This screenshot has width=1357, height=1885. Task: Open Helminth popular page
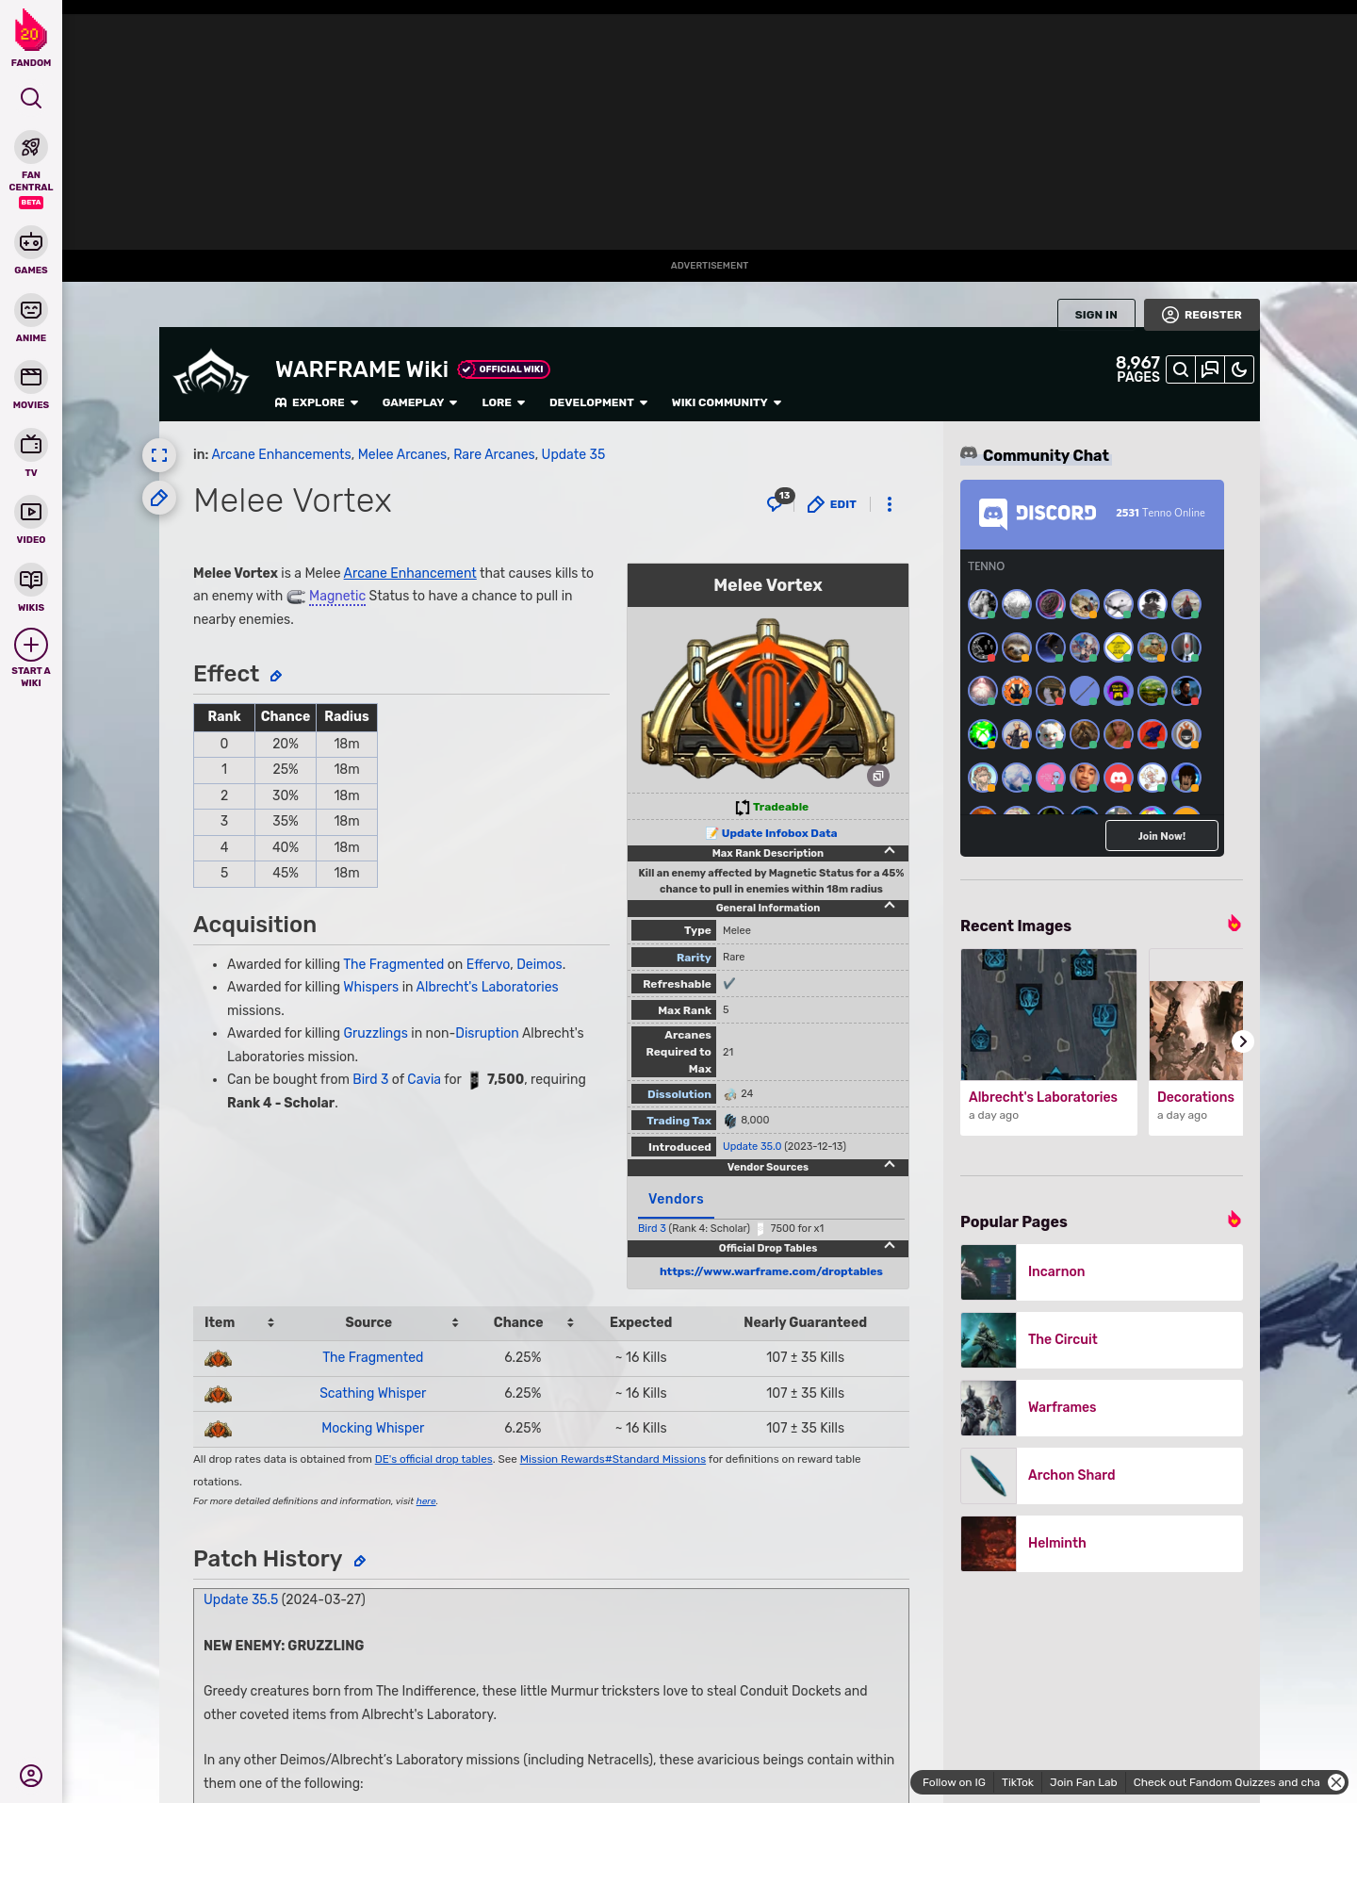tap(1102, 1544)
